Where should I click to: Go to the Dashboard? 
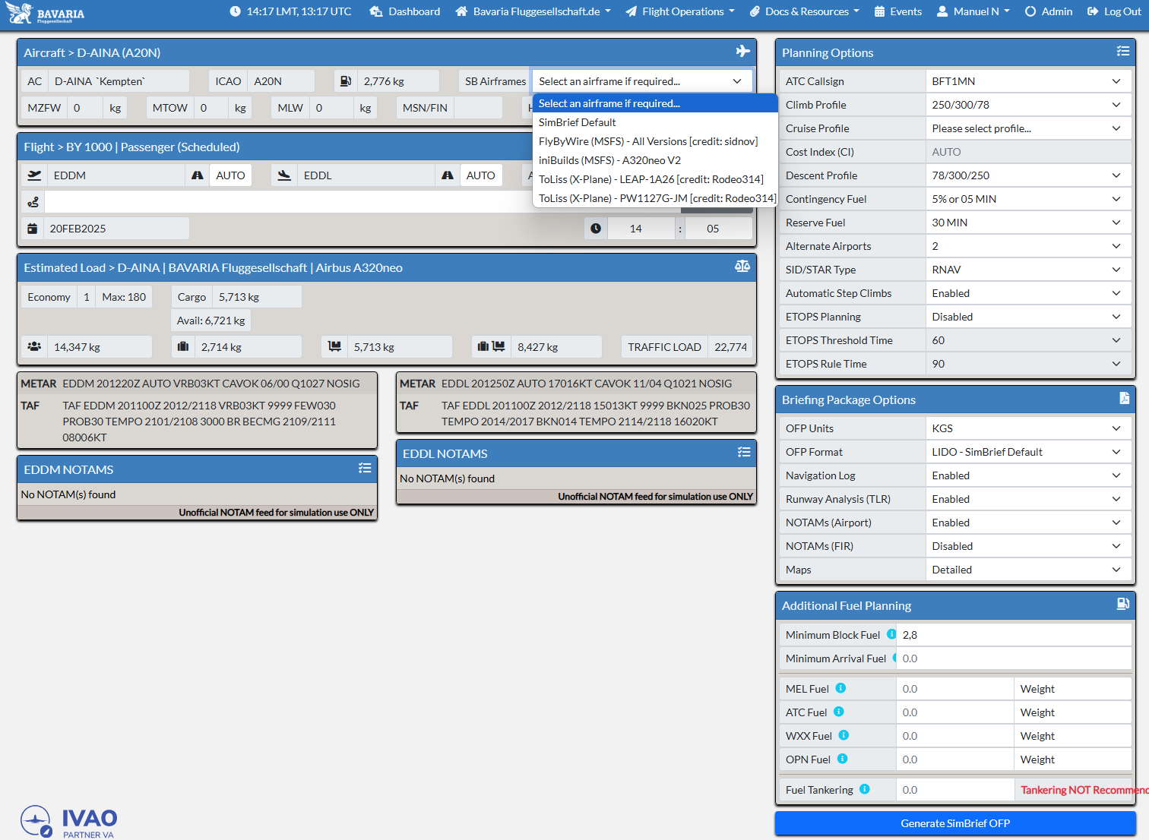(x=405, y=11)
